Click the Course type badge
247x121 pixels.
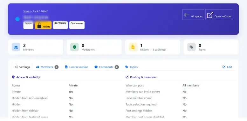(x=28, y=25)
